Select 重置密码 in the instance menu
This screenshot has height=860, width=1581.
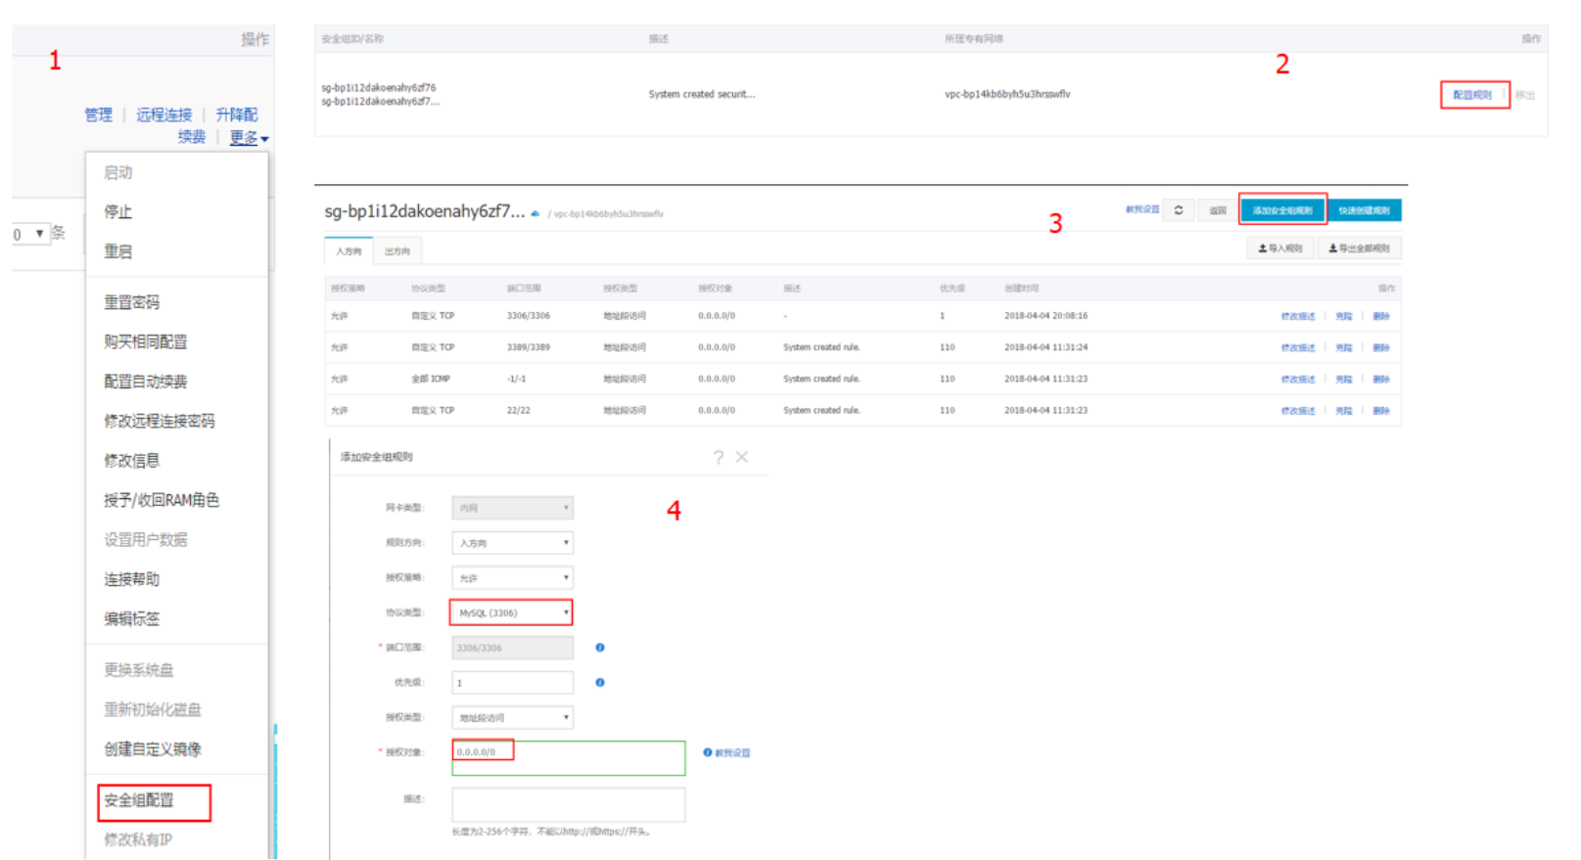point(132,302)
